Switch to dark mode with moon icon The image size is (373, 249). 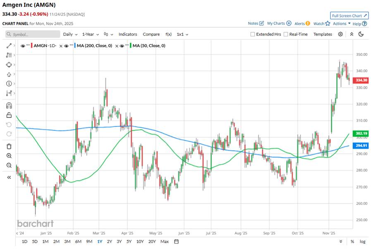(x=361, y=34)
